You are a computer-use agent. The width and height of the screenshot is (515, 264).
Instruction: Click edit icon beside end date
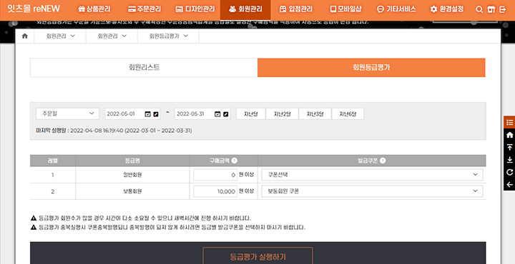pyautogui.click(x=225, y=114)
